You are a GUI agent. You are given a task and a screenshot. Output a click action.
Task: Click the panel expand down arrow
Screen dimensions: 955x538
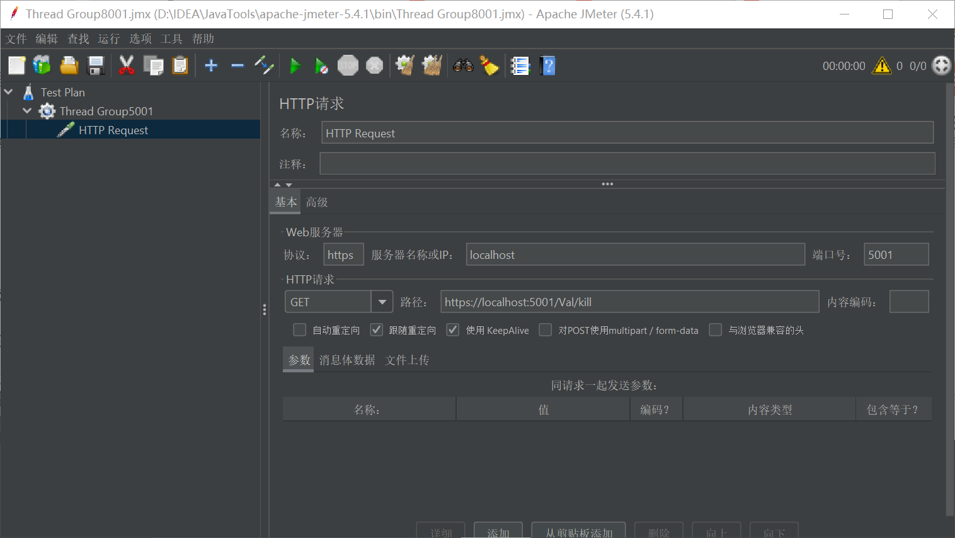pyautogui.click(x=289, y=185)
